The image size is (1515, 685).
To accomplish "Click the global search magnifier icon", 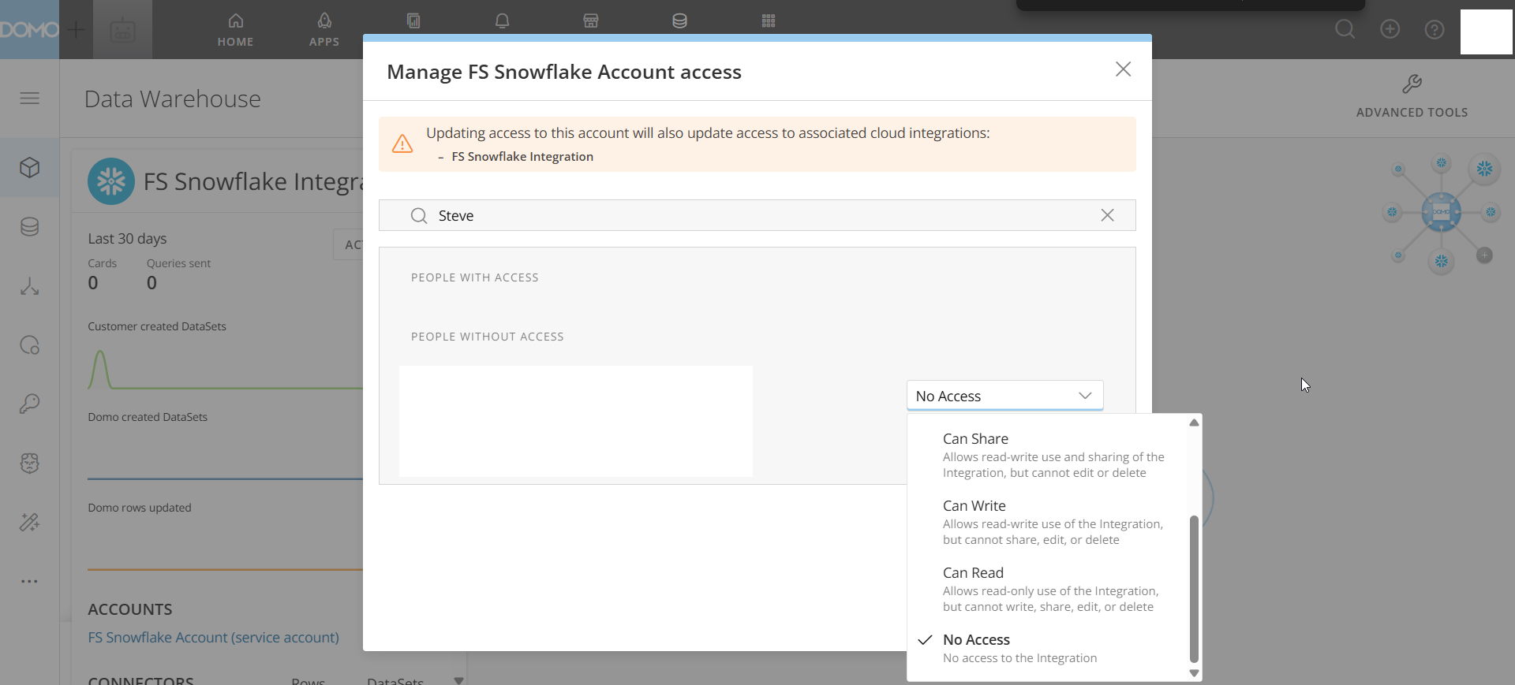I will (x=1345, y=30).
